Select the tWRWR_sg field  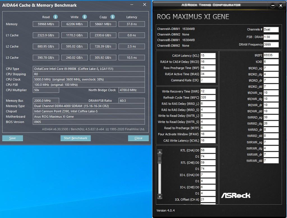pos(271,142)
